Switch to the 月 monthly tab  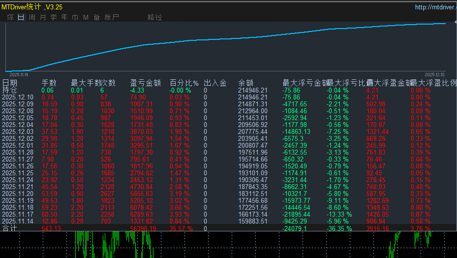43,17
